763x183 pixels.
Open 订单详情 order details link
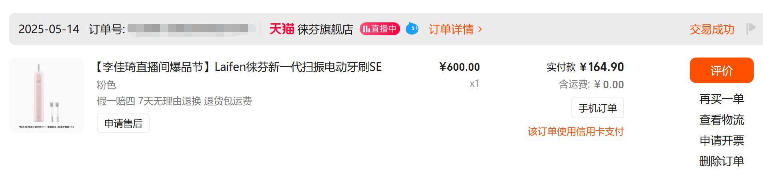click(451, 29)
